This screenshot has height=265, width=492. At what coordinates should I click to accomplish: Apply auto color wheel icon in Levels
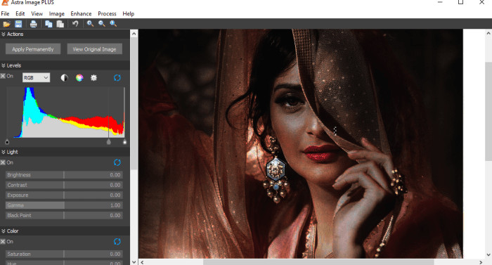(x=79, y=78)
